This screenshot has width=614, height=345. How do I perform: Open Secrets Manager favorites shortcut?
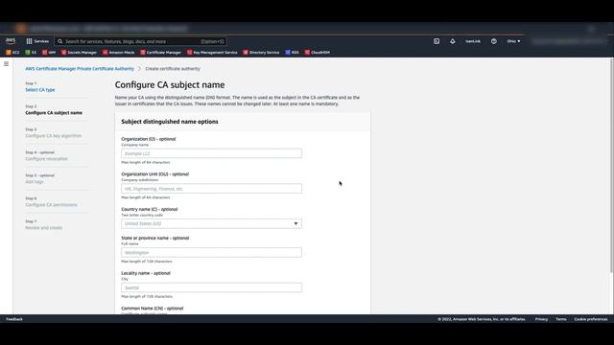click(79, 52)
